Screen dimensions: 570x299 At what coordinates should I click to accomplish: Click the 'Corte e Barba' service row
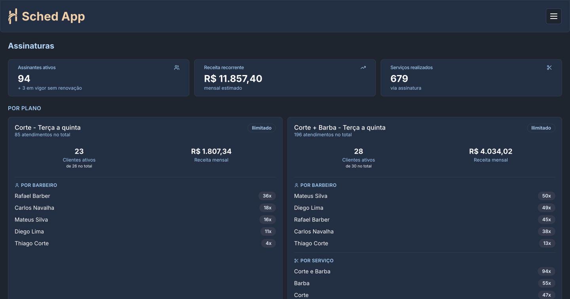coord(425,271)
